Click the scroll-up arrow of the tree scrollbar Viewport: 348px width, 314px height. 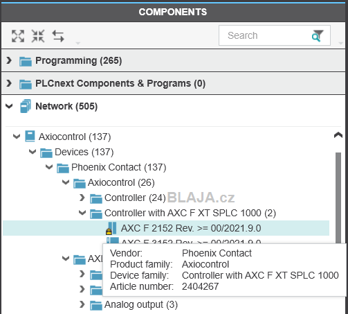pyautogui.click(x=338, y=135)
